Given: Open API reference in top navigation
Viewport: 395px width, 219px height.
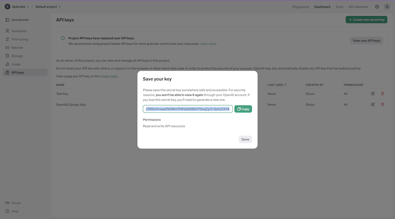Looking at the screenshot, I should (358, 7).
